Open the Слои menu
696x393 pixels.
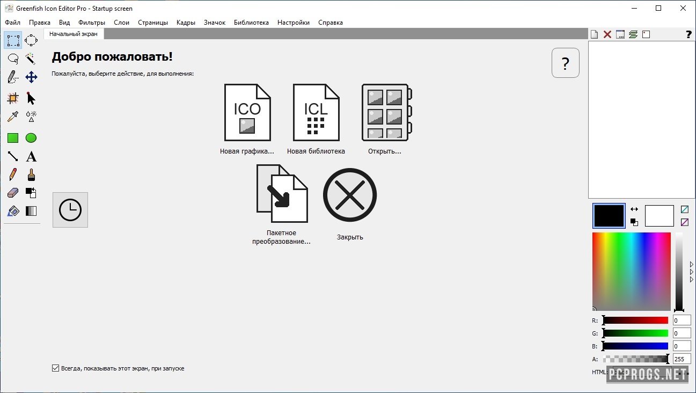click(122, 23)
